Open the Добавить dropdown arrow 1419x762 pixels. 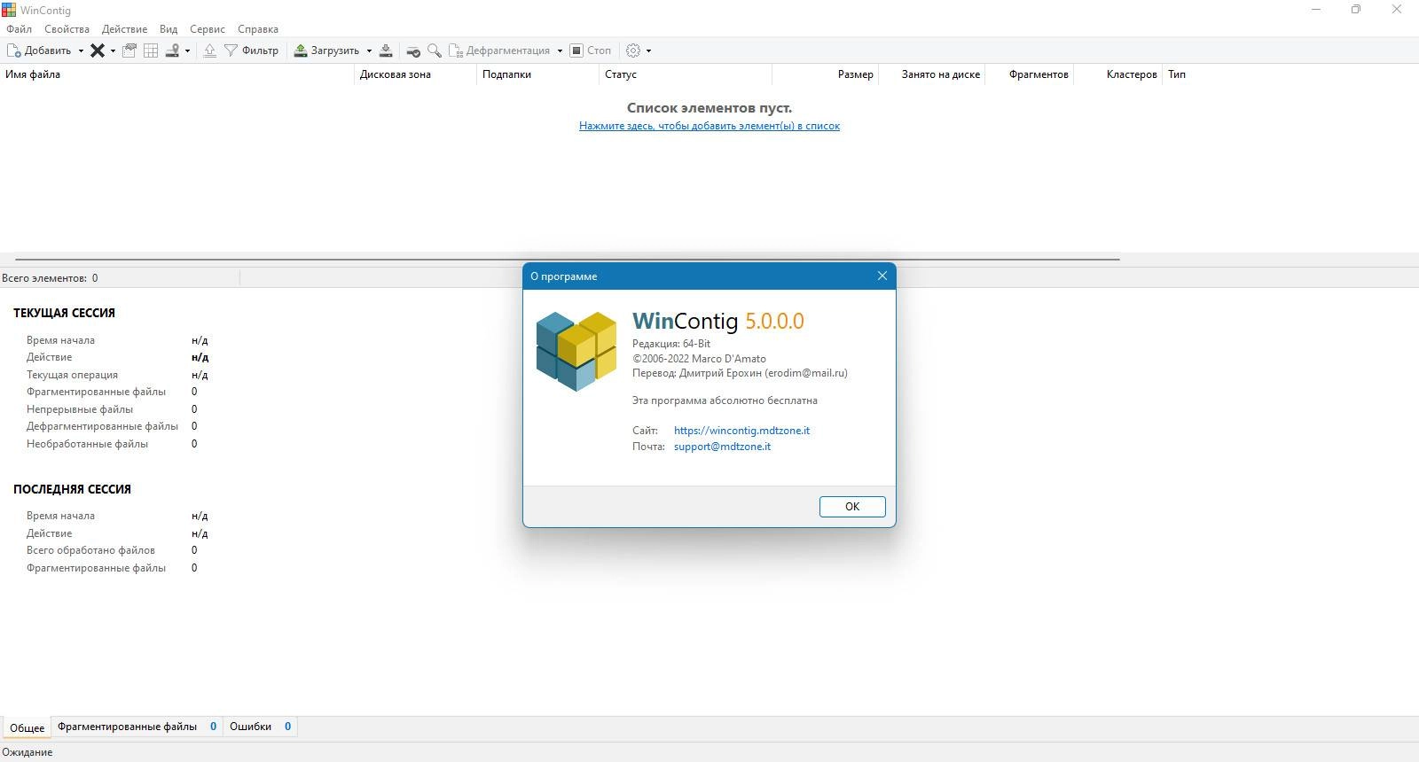pyautogui.click(x=81, y=51)
